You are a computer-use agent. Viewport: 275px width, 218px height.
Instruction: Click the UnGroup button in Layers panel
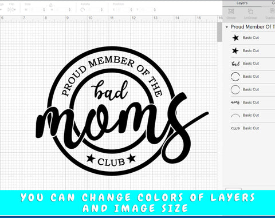[x=250, y=14]
